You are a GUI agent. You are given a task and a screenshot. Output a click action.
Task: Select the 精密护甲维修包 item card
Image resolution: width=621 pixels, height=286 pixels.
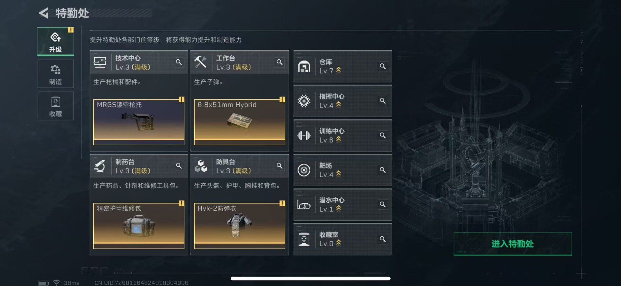139,226
